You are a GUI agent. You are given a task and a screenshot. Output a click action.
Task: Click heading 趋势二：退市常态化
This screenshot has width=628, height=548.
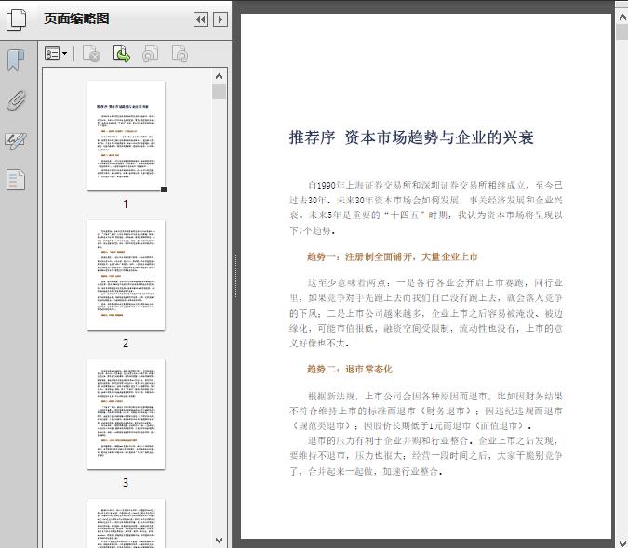(350, 369)
